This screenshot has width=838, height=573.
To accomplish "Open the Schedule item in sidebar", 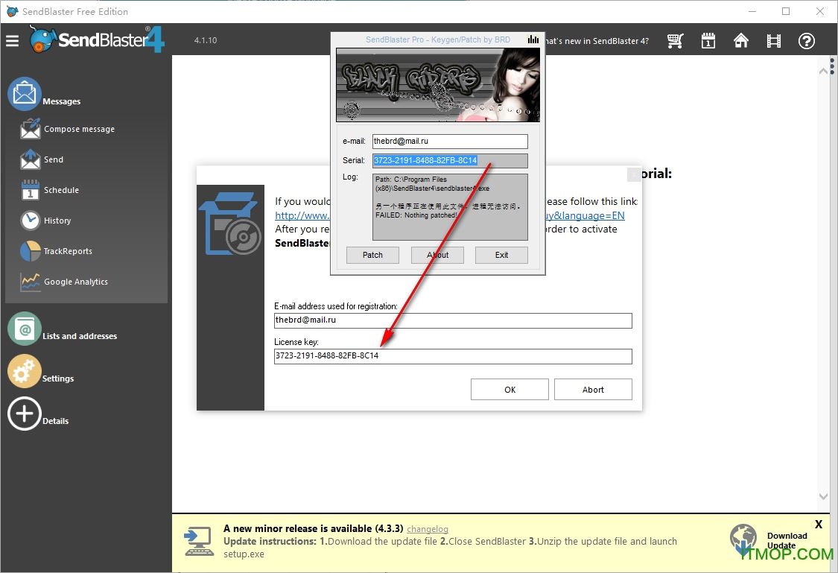I will pos(61,190).
